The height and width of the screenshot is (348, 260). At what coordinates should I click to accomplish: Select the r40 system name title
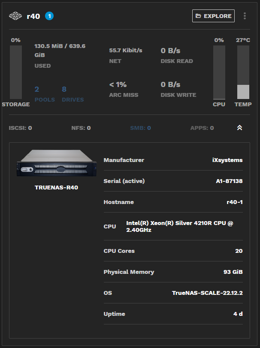pos(33,16)
